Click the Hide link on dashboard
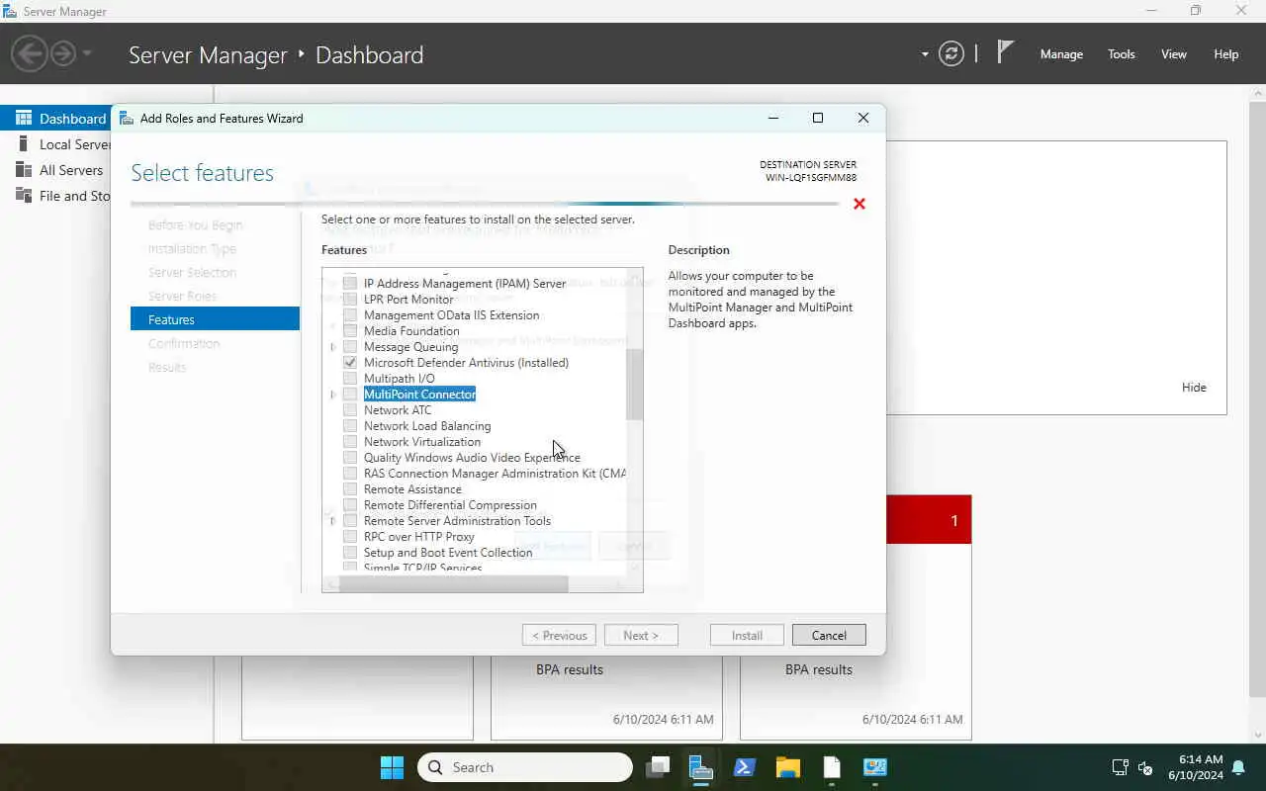The width and height of the screenshot is (1266, 791). click(1194, 388)
